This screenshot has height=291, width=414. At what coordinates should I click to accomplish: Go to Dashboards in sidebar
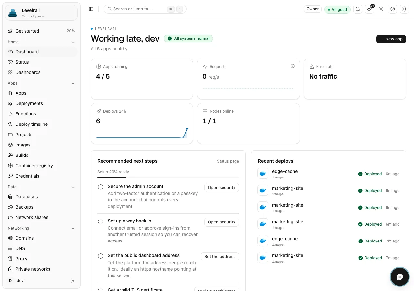(41, 72)
